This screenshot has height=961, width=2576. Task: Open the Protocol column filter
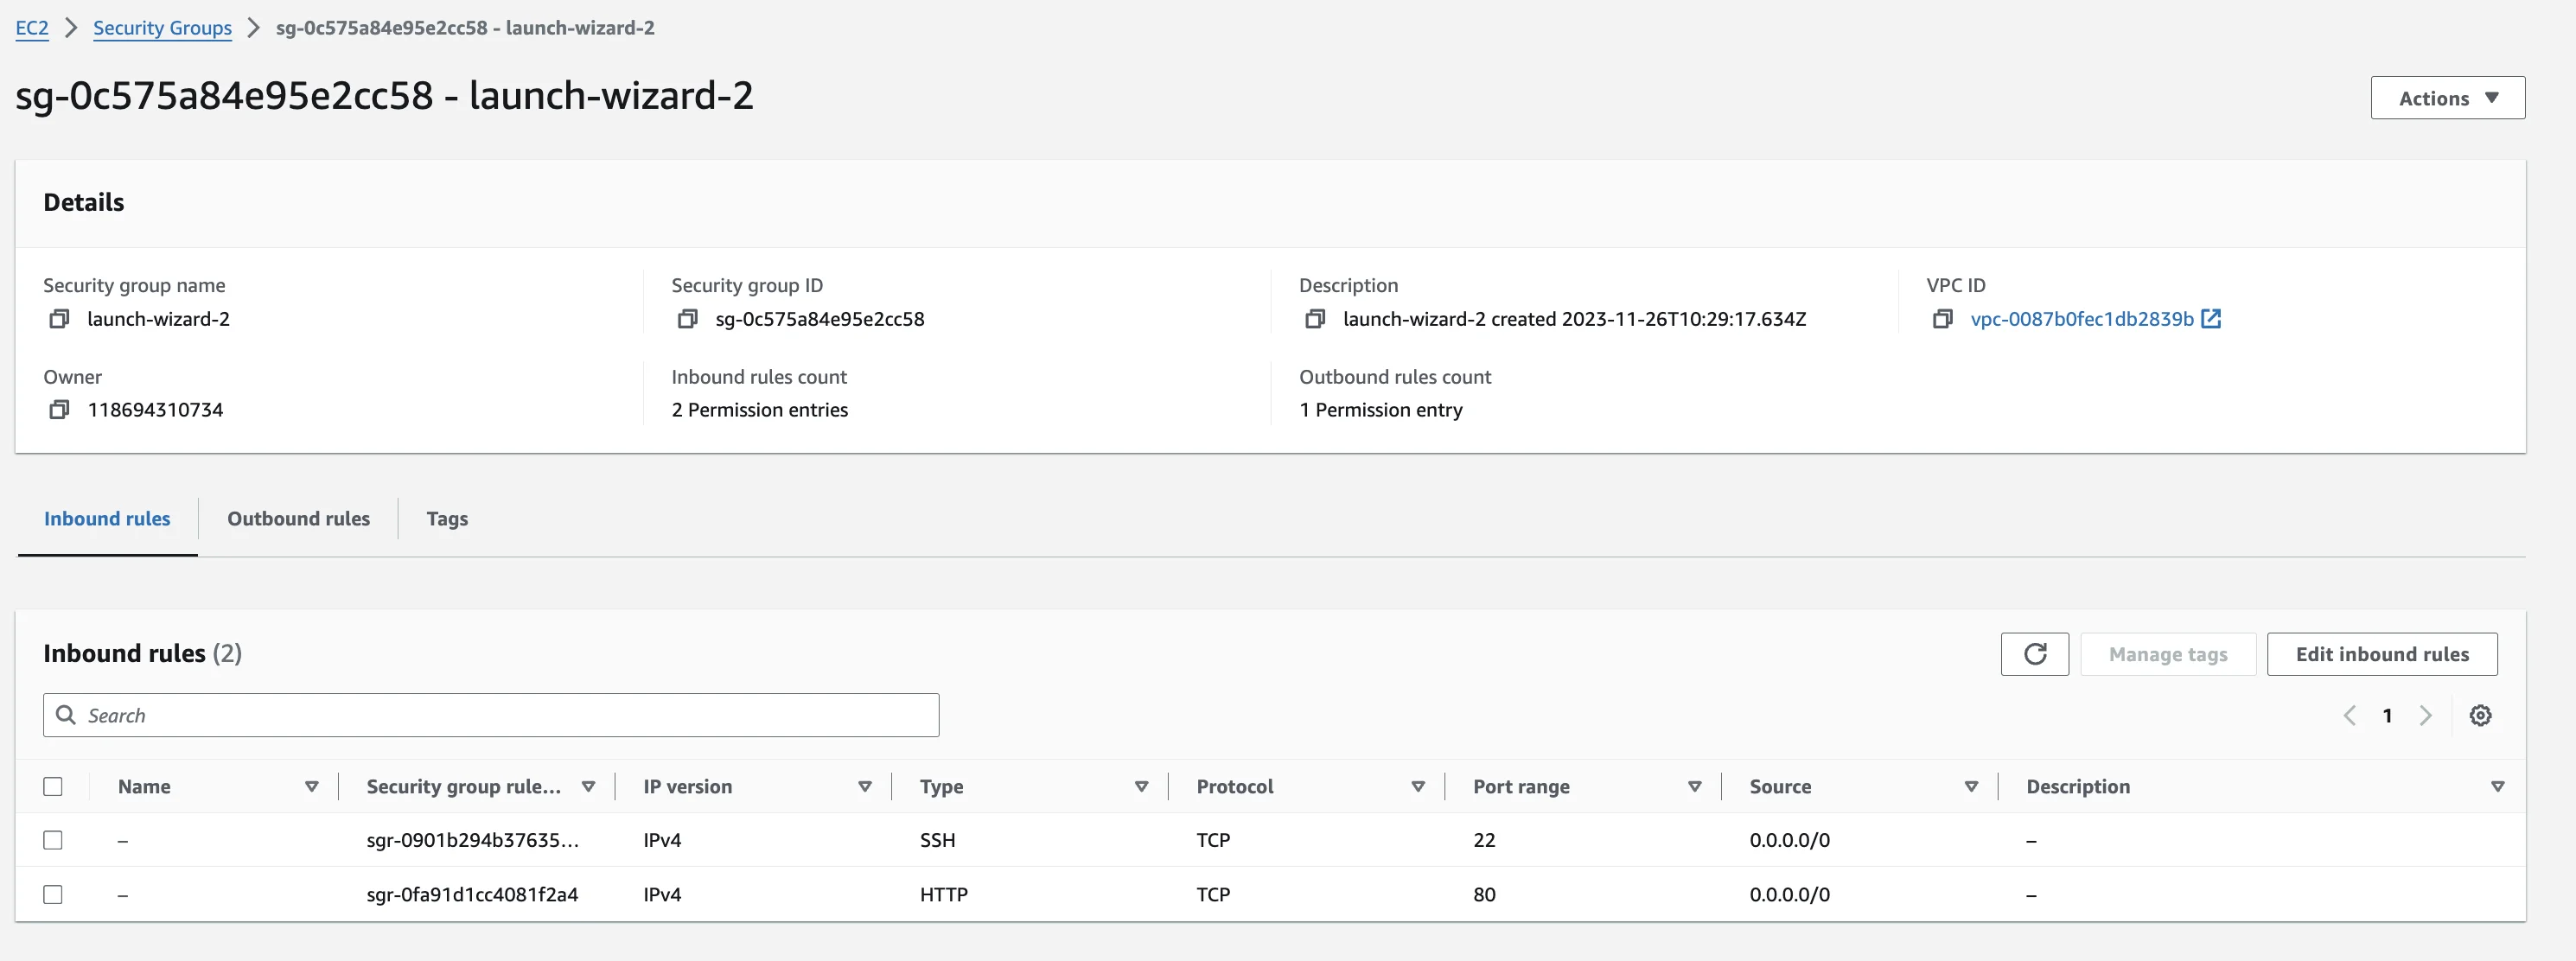(x=1417, y=786)
